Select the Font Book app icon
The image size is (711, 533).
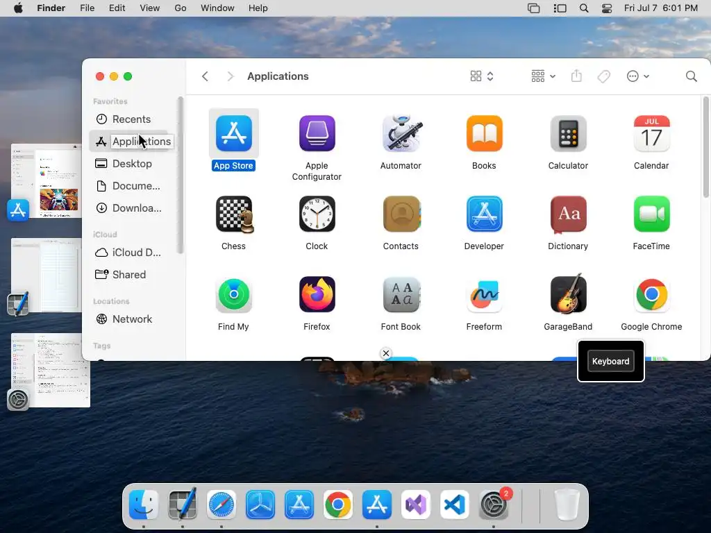tap(401, 294)
